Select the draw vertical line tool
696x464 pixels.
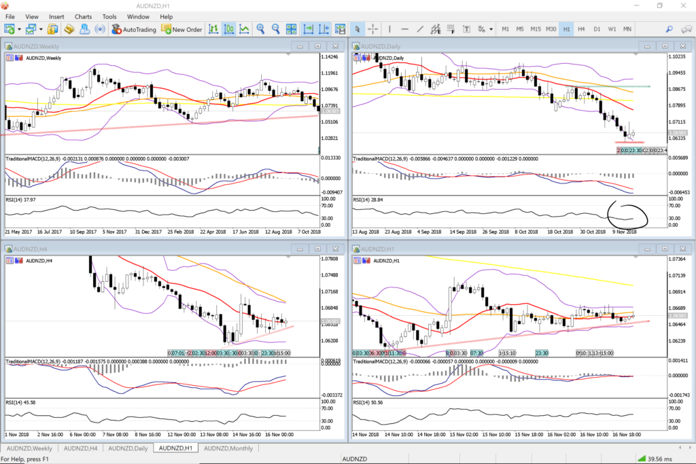[x=389, y=29]
